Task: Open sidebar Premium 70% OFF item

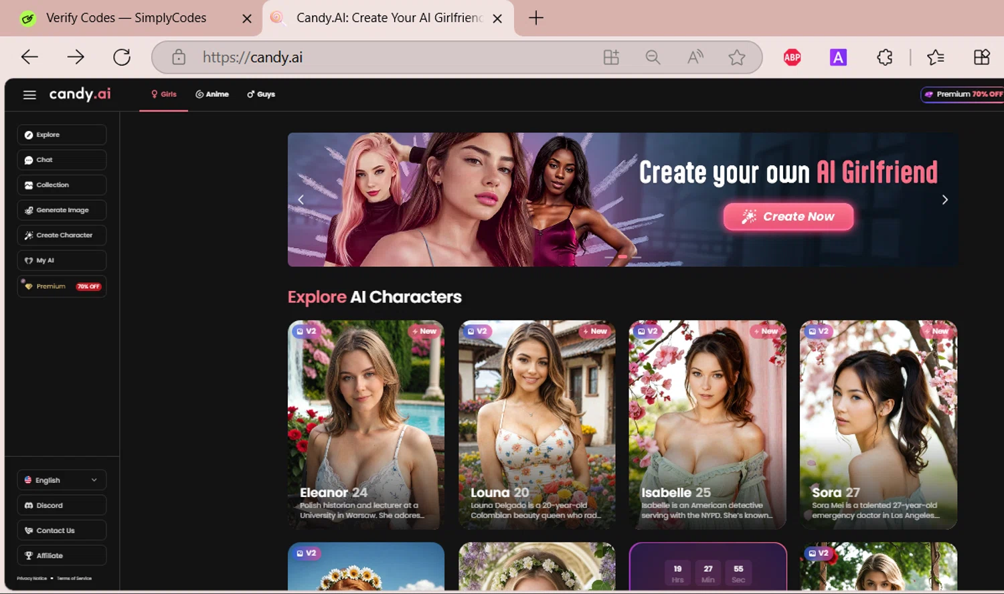Action: click(62, 286)
